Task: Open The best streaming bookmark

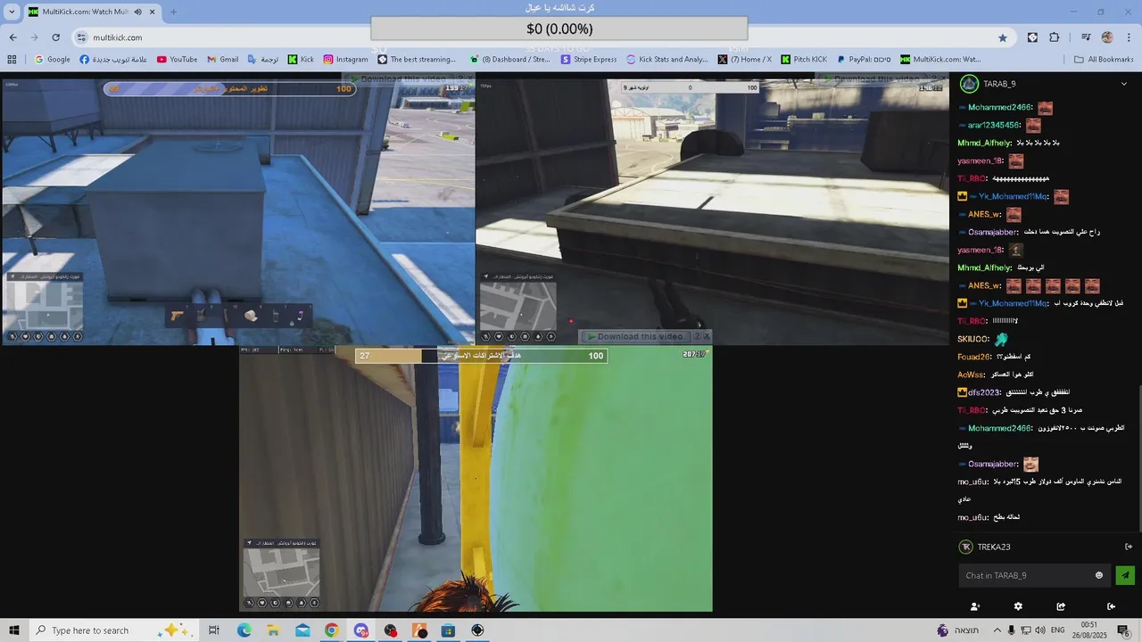Action: (417, 60)
